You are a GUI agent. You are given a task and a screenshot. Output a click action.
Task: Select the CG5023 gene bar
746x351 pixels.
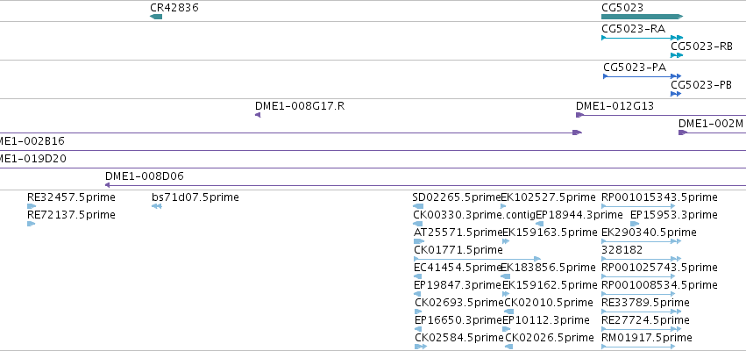(x=642, y=17)
